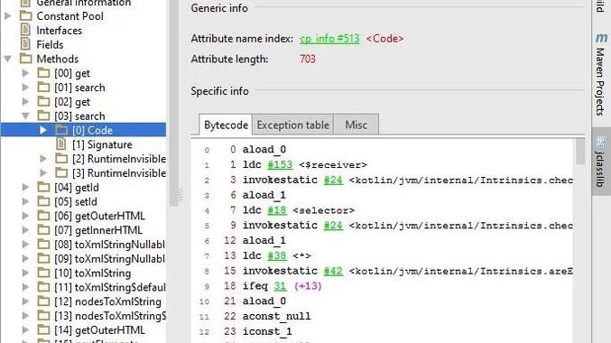Click the Maven Projects 'm' icon
The height and width of the screenshot is (343, 611).
601,38
